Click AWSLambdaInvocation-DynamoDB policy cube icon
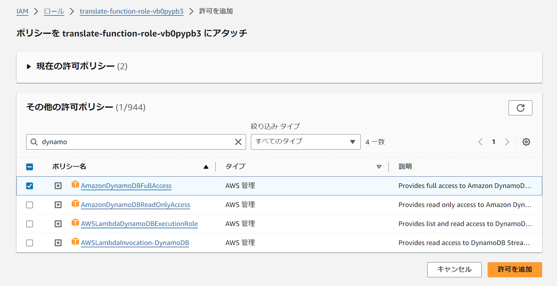This screenshot has width=557, height=286. [x=75, y=242]
